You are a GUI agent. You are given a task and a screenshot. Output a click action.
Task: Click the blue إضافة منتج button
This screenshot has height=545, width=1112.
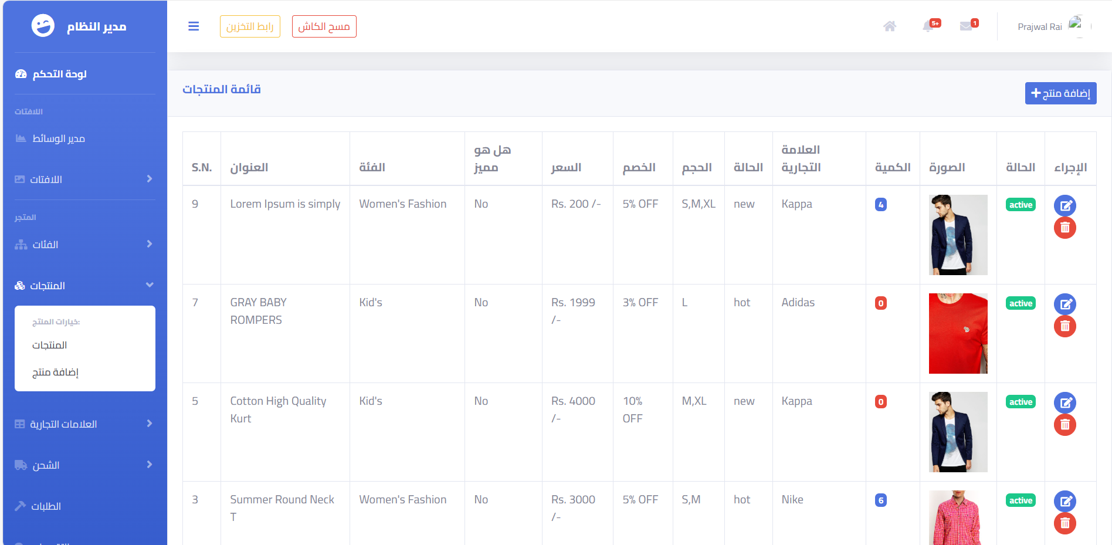click(1061, 93)
